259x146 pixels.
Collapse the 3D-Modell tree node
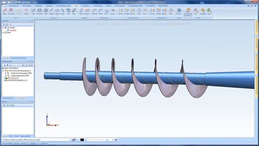pos(3,28)
